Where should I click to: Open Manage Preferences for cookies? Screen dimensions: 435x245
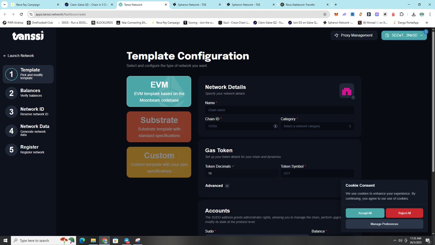pos(384,224)
